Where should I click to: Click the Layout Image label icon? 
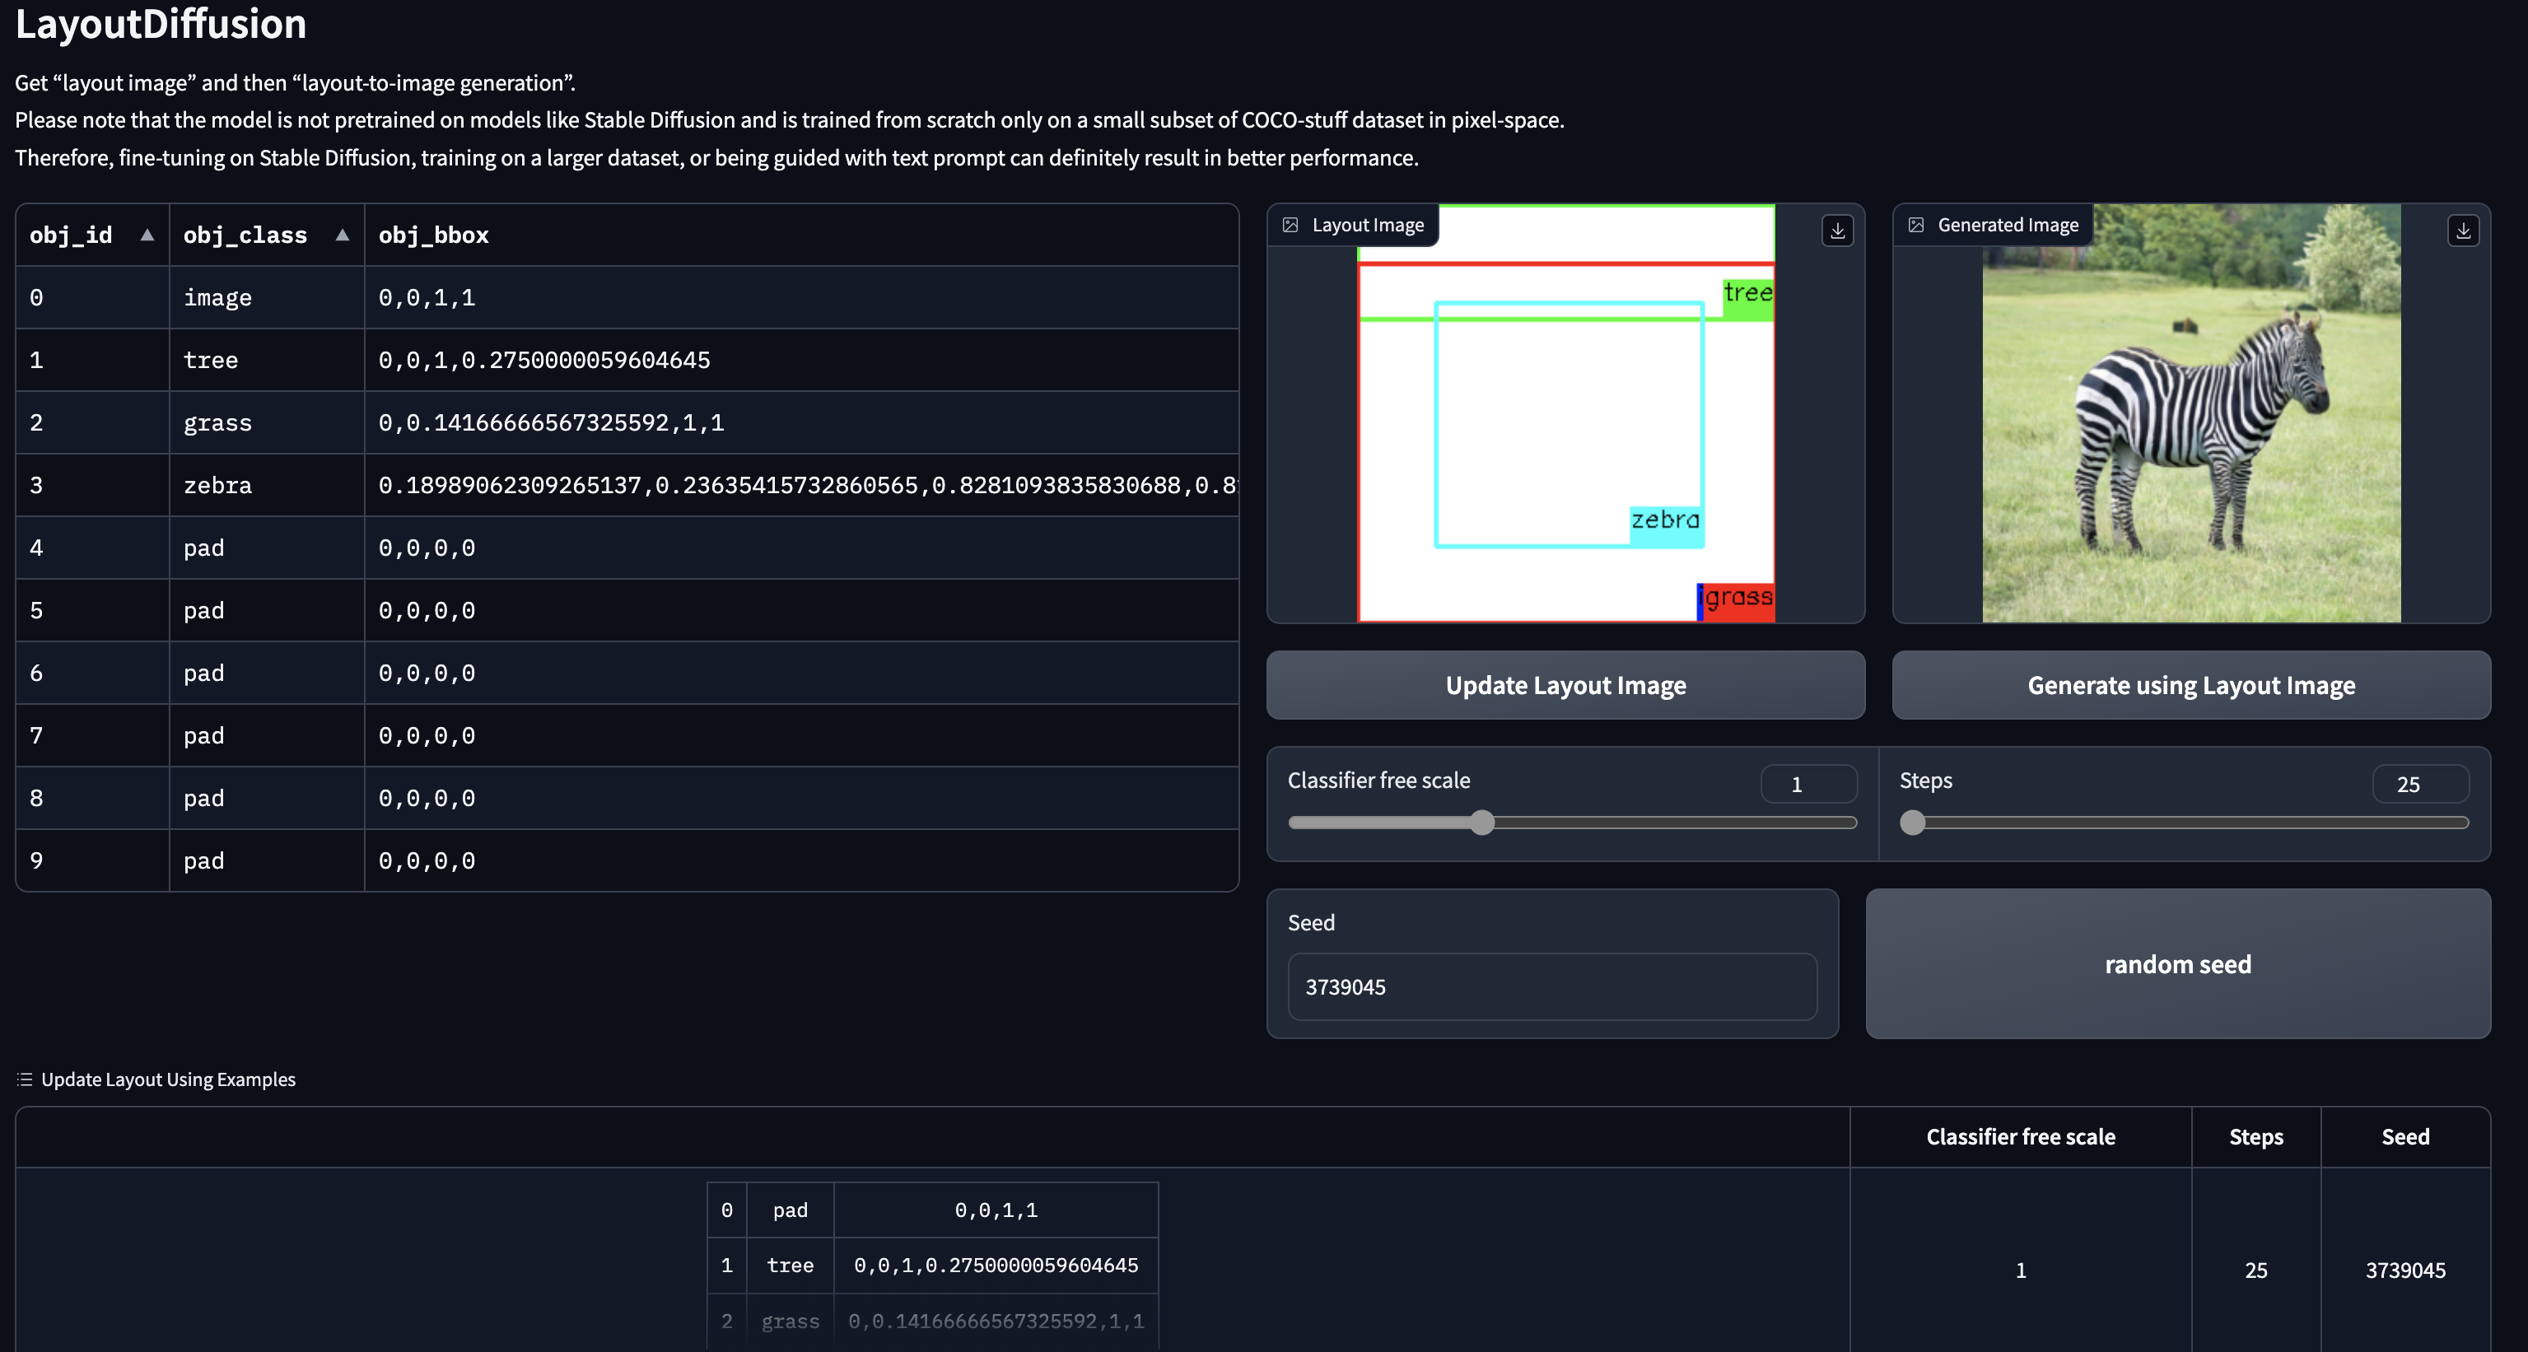[1290, 226]
